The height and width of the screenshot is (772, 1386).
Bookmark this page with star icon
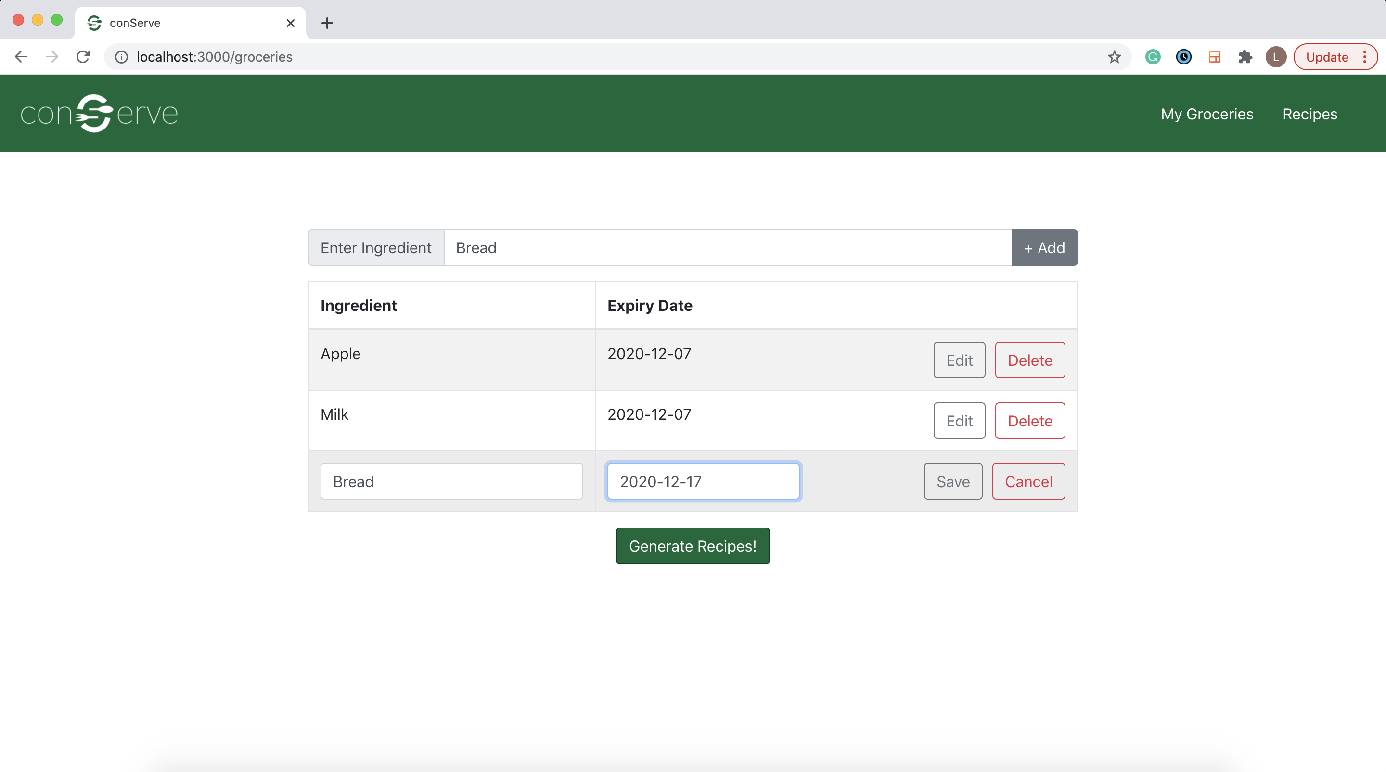click(1114, 57)
